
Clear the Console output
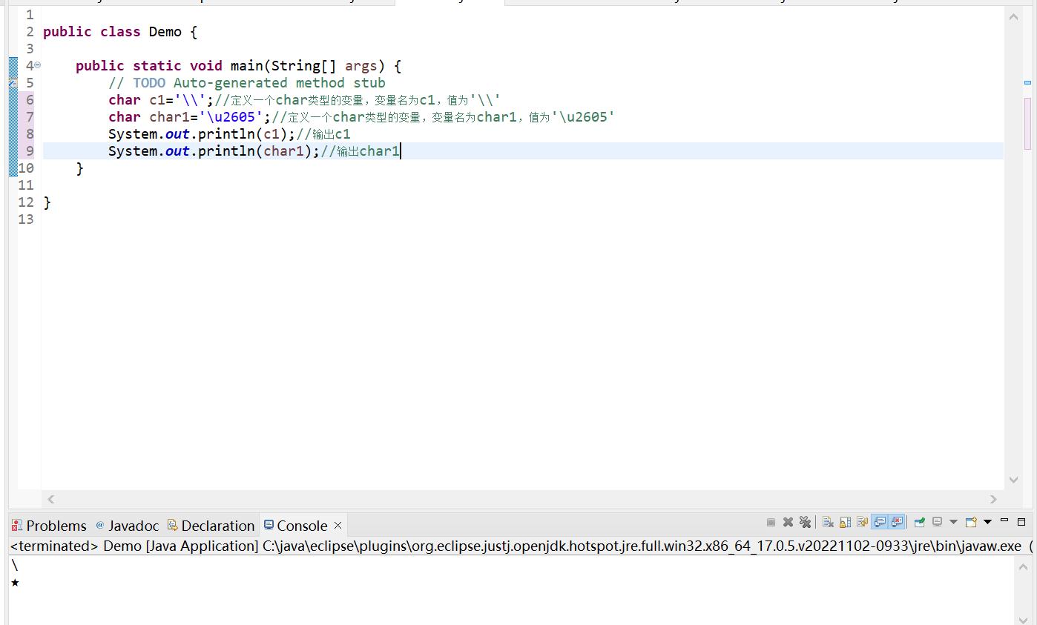click(x=827, y=522)
